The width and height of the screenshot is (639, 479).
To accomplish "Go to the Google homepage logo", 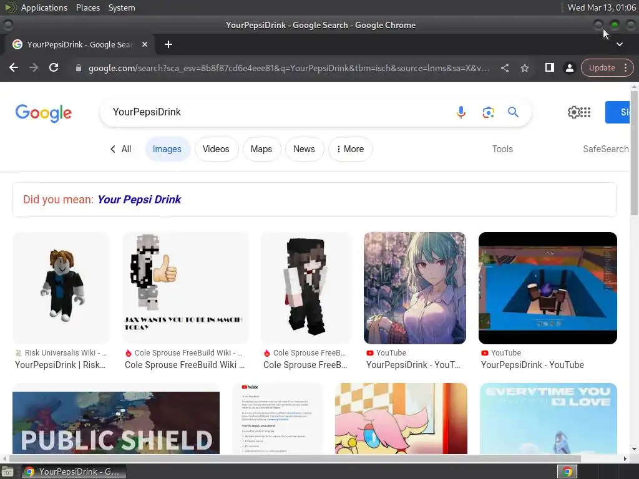I will click(44, 113).
